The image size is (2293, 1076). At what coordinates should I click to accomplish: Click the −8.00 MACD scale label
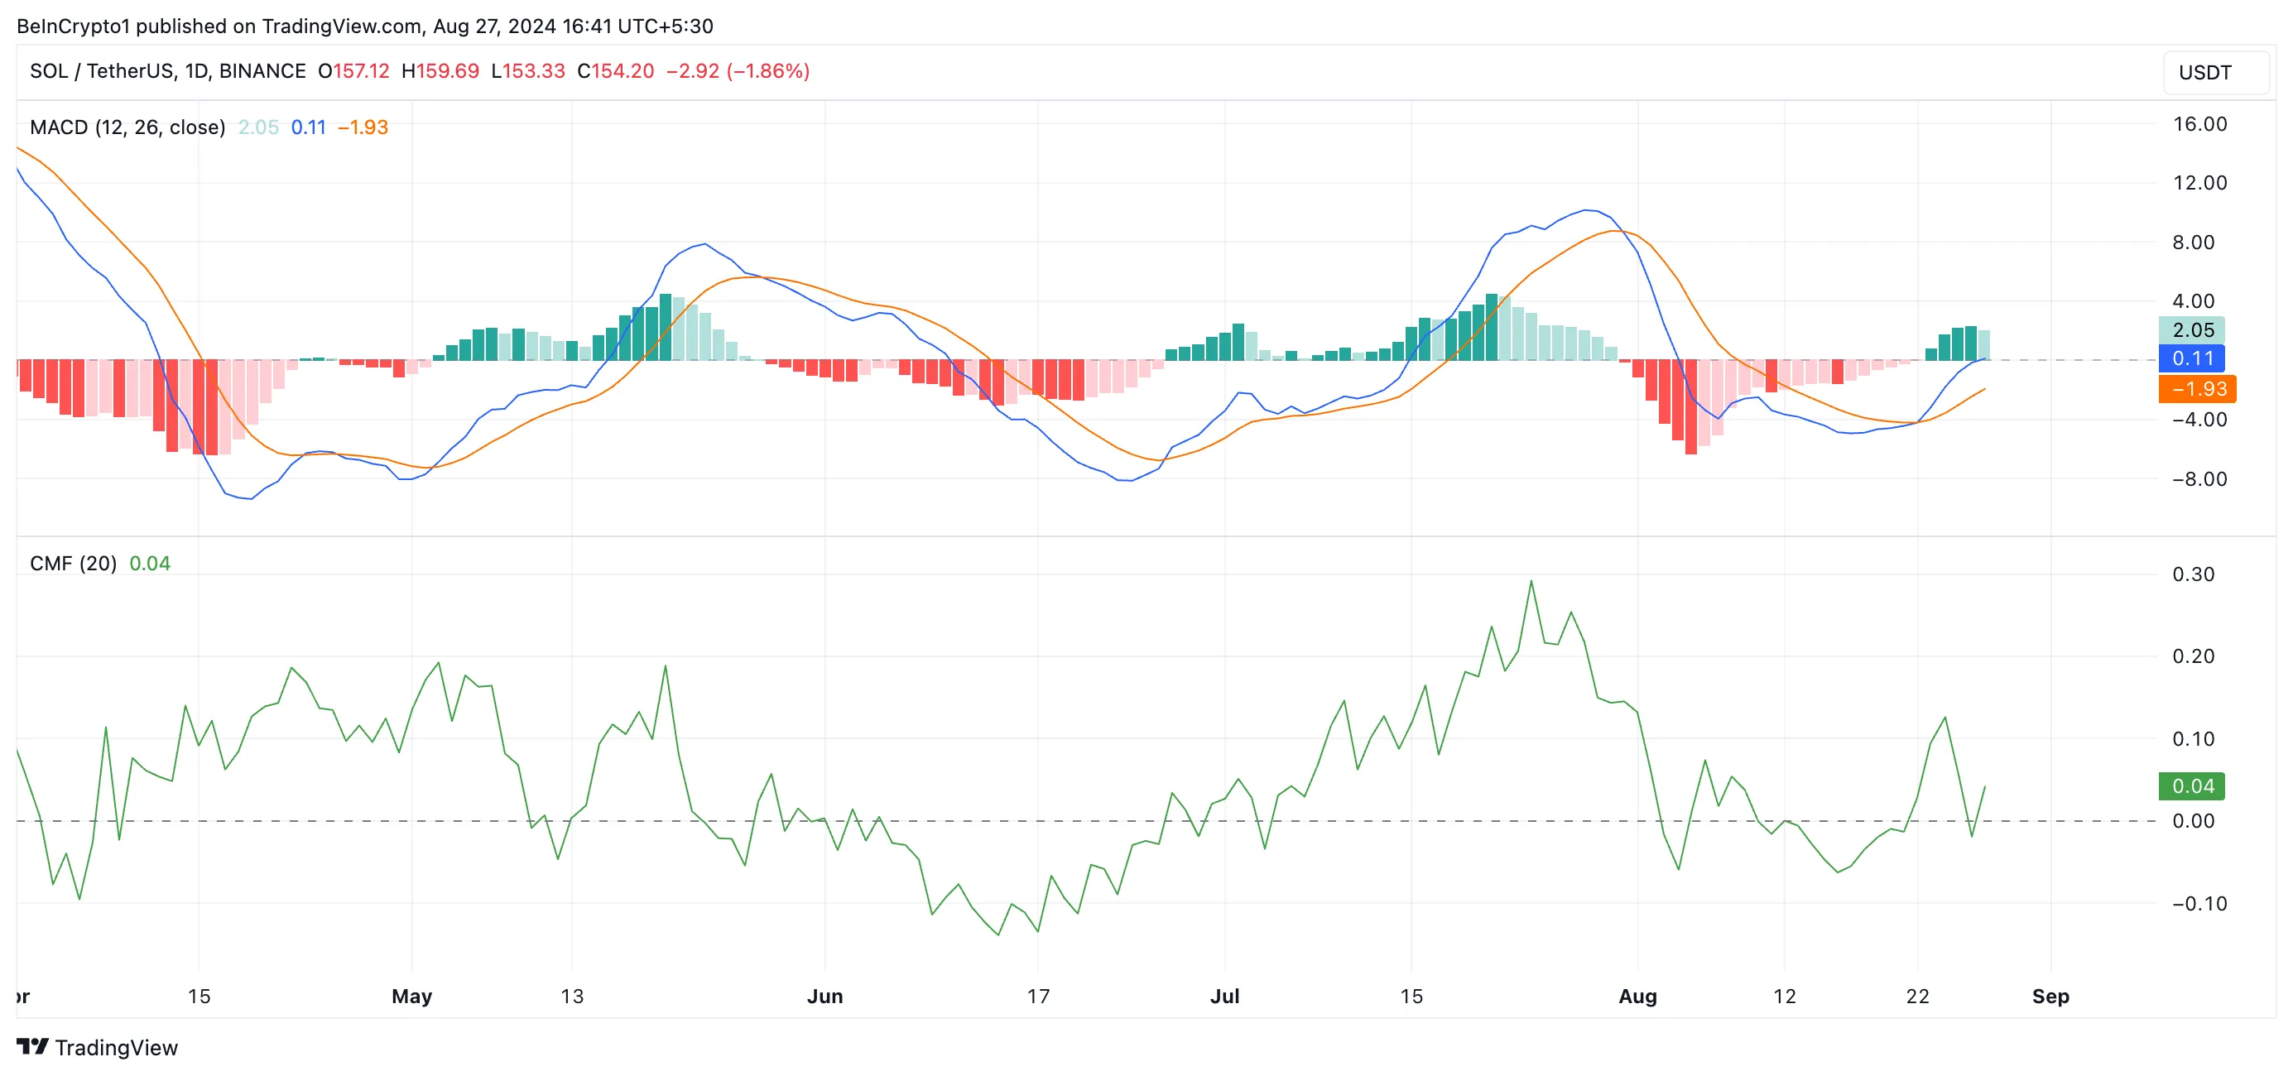2199,478
